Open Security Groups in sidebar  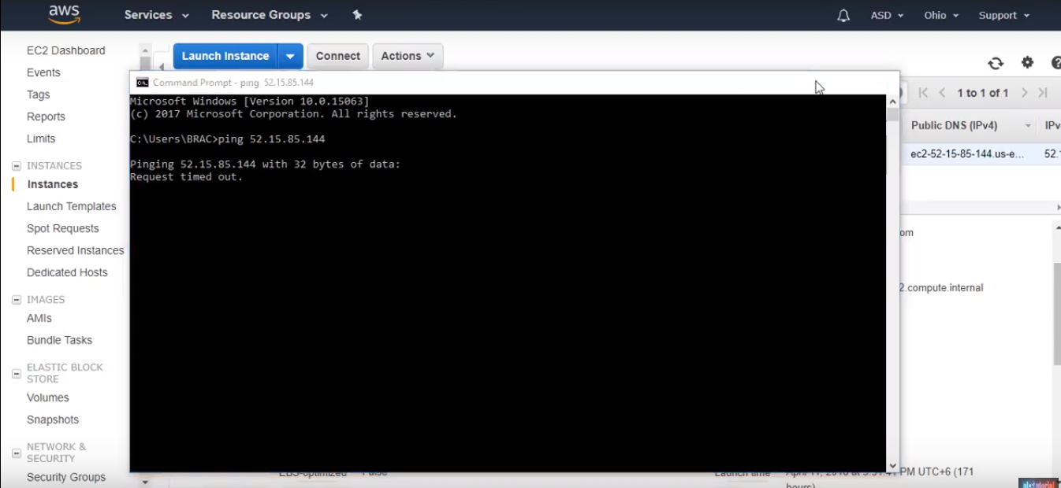(x=66, y=477)
